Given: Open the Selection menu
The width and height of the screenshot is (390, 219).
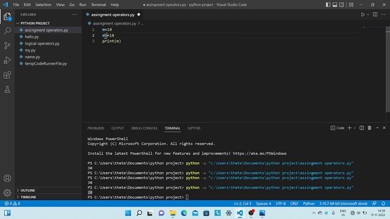Looking at the screenshot, I should click(x=43, y=5).
